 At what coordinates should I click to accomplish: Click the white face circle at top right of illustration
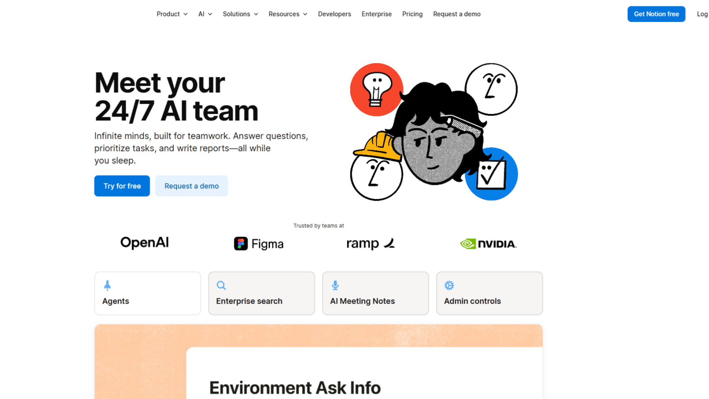(491, 89)
